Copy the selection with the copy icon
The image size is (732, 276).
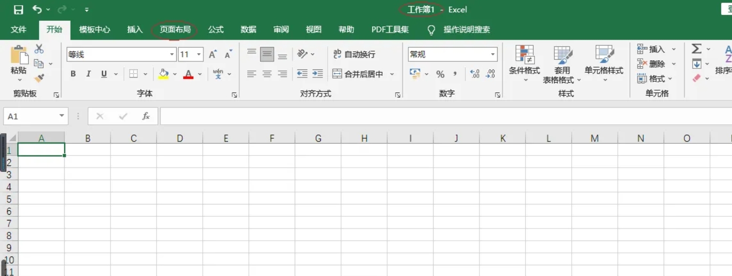point(38,64)
